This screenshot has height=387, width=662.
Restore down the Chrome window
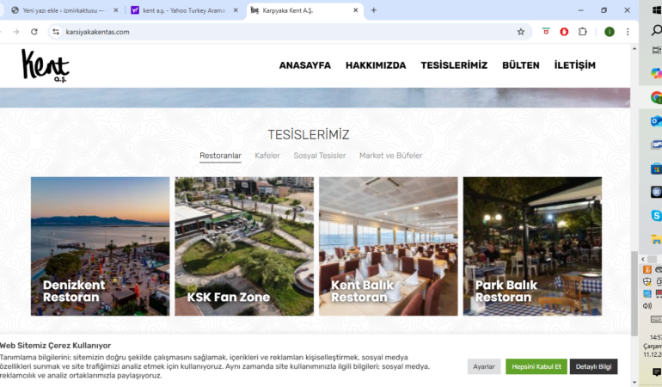(604, 10)
